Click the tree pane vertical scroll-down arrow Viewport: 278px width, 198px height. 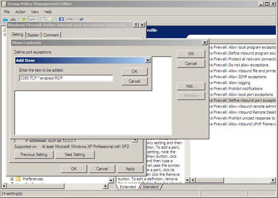click(111, 180)
